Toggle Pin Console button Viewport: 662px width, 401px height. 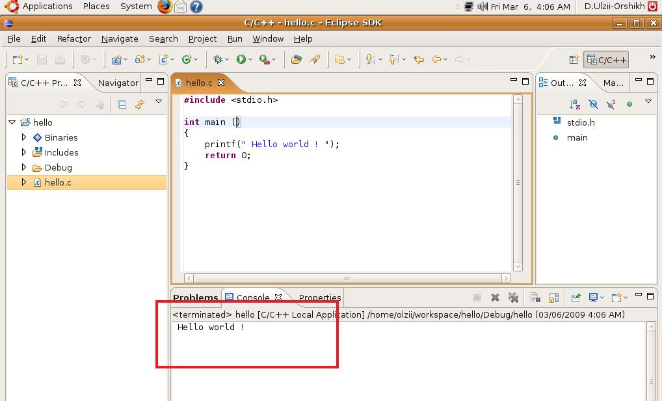click(x=575, y=298)
